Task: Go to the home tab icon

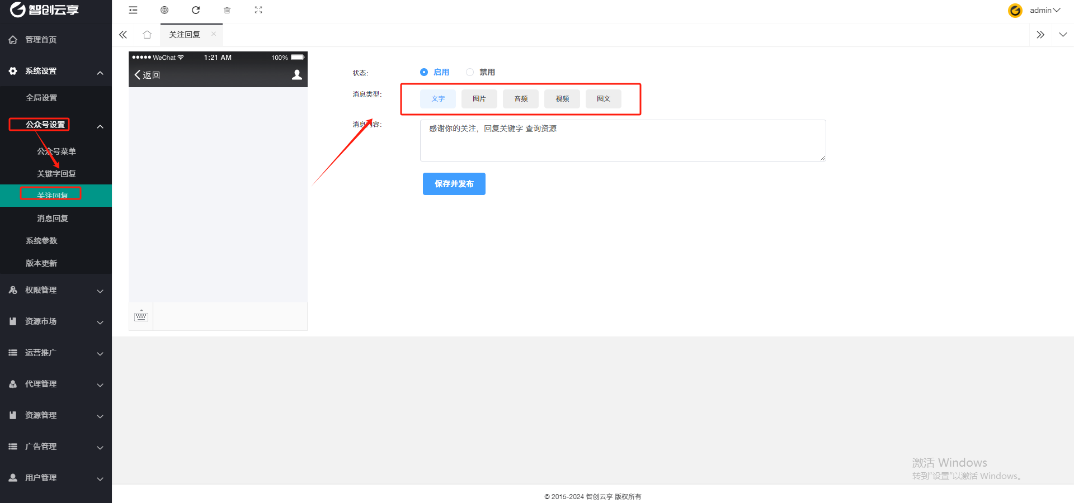Action: pyautogui.click(x=147, y=35)
